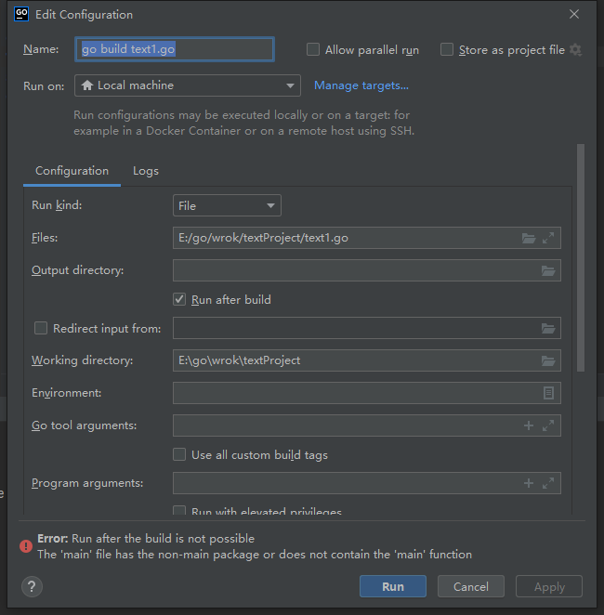Click the Manage targets link
Image resolution: width=604 pixels, height=615 pixels.
pos(361,85)
